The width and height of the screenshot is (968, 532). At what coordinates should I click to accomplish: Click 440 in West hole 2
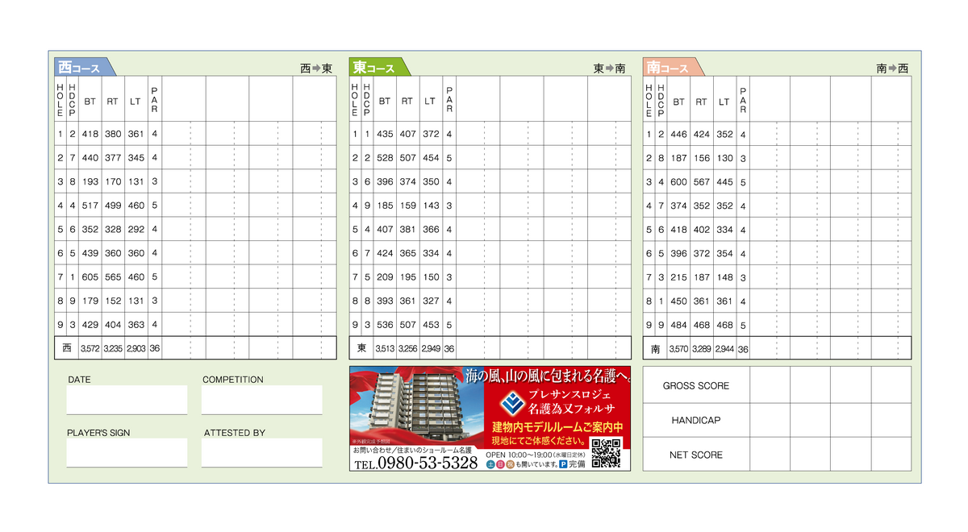(90, 158)
